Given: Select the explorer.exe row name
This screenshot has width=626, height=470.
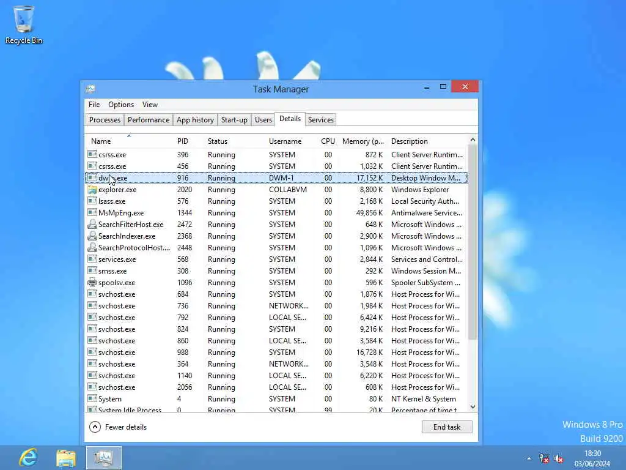Looking at the screenshot, I should [117, 190].
